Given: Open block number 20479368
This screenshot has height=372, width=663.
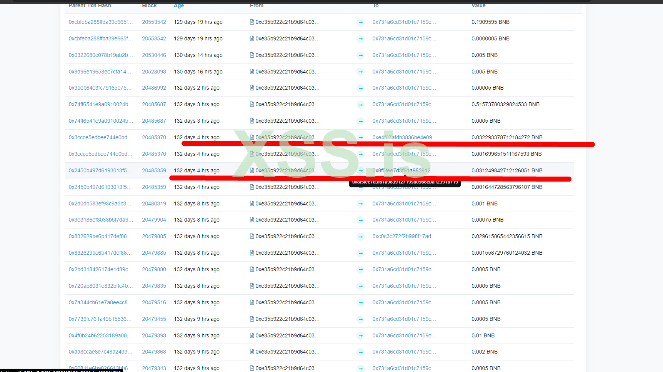Looking at the screenshot, I should (154, 352).
